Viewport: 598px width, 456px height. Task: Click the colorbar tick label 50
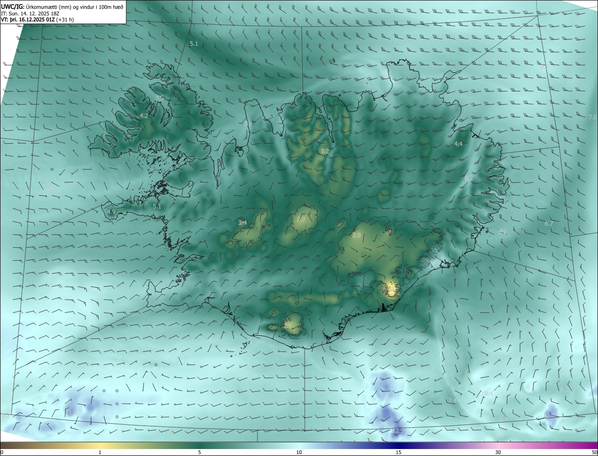tap(594, 452)
